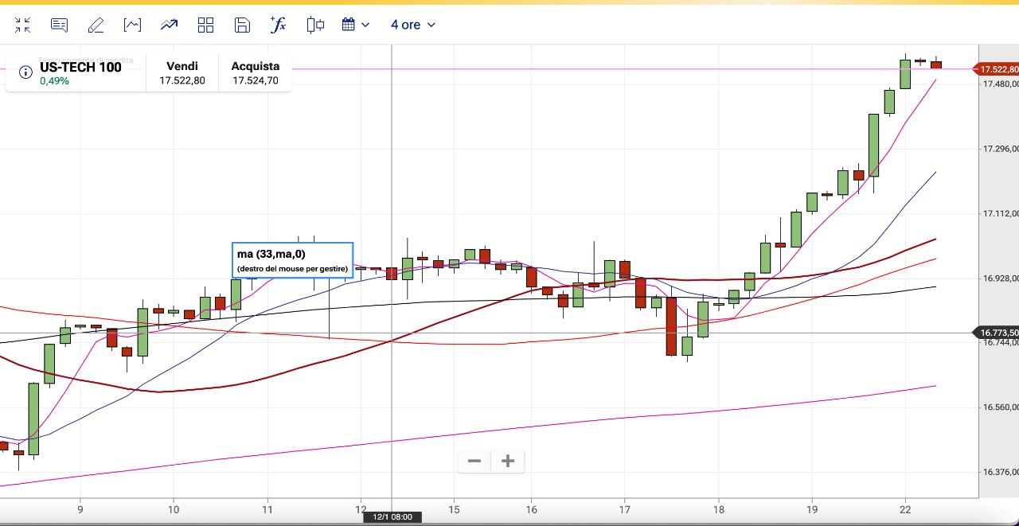The height and width of the screenshot is (526, 1019).
Task: Click the Vendi sell price button
Action: tap(182, 73)
